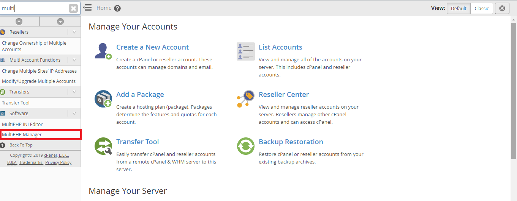517x201 pixels.
Task: Click the List Accounts icon
Action: [246, 51]
